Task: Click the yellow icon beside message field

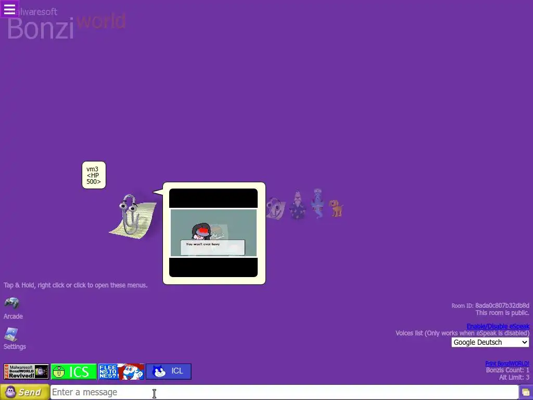Action: point(526,393)
